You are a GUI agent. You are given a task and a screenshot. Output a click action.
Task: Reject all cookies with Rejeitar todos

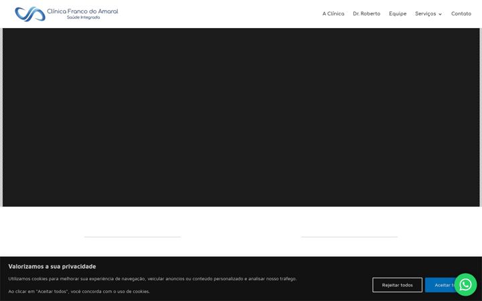tap(397, 285)
